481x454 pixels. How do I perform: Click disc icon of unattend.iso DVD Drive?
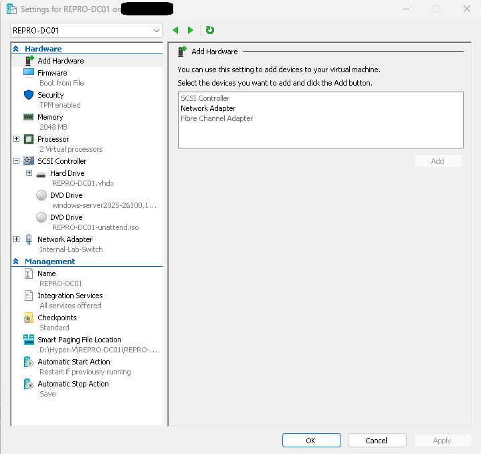[x=41, y=217]
